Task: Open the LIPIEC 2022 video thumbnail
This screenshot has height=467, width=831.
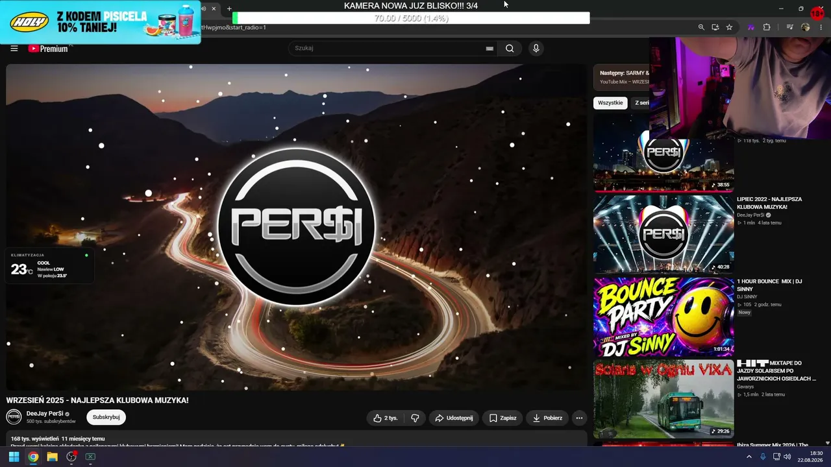Action: coord(664,233)
